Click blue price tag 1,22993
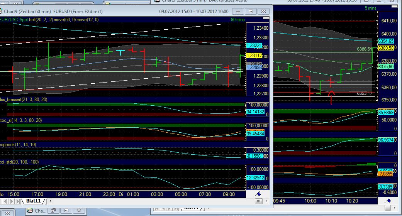The width and height of the screenshot is (402, 216). click(254, 67)
